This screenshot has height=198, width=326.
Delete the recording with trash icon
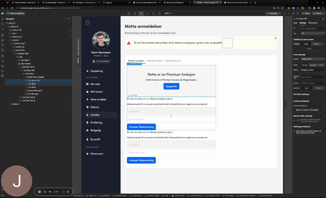[68, 192]
